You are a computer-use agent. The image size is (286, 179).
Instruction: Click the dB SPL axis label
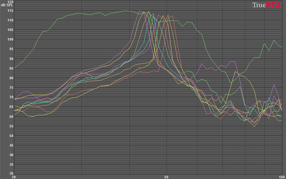7,5
